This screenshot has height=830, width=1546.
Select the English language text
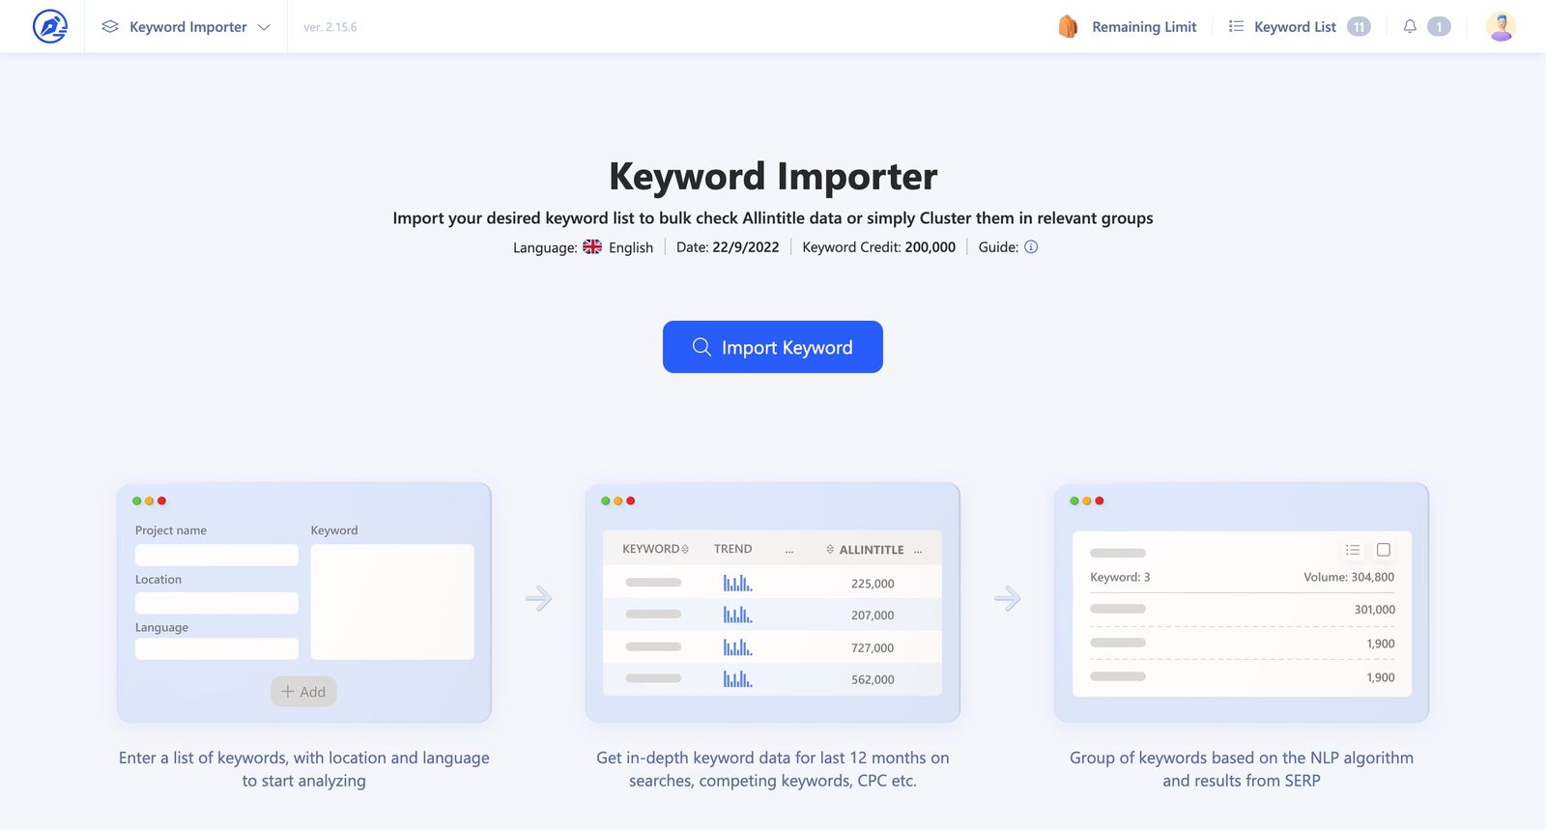[x=631, y=247]
